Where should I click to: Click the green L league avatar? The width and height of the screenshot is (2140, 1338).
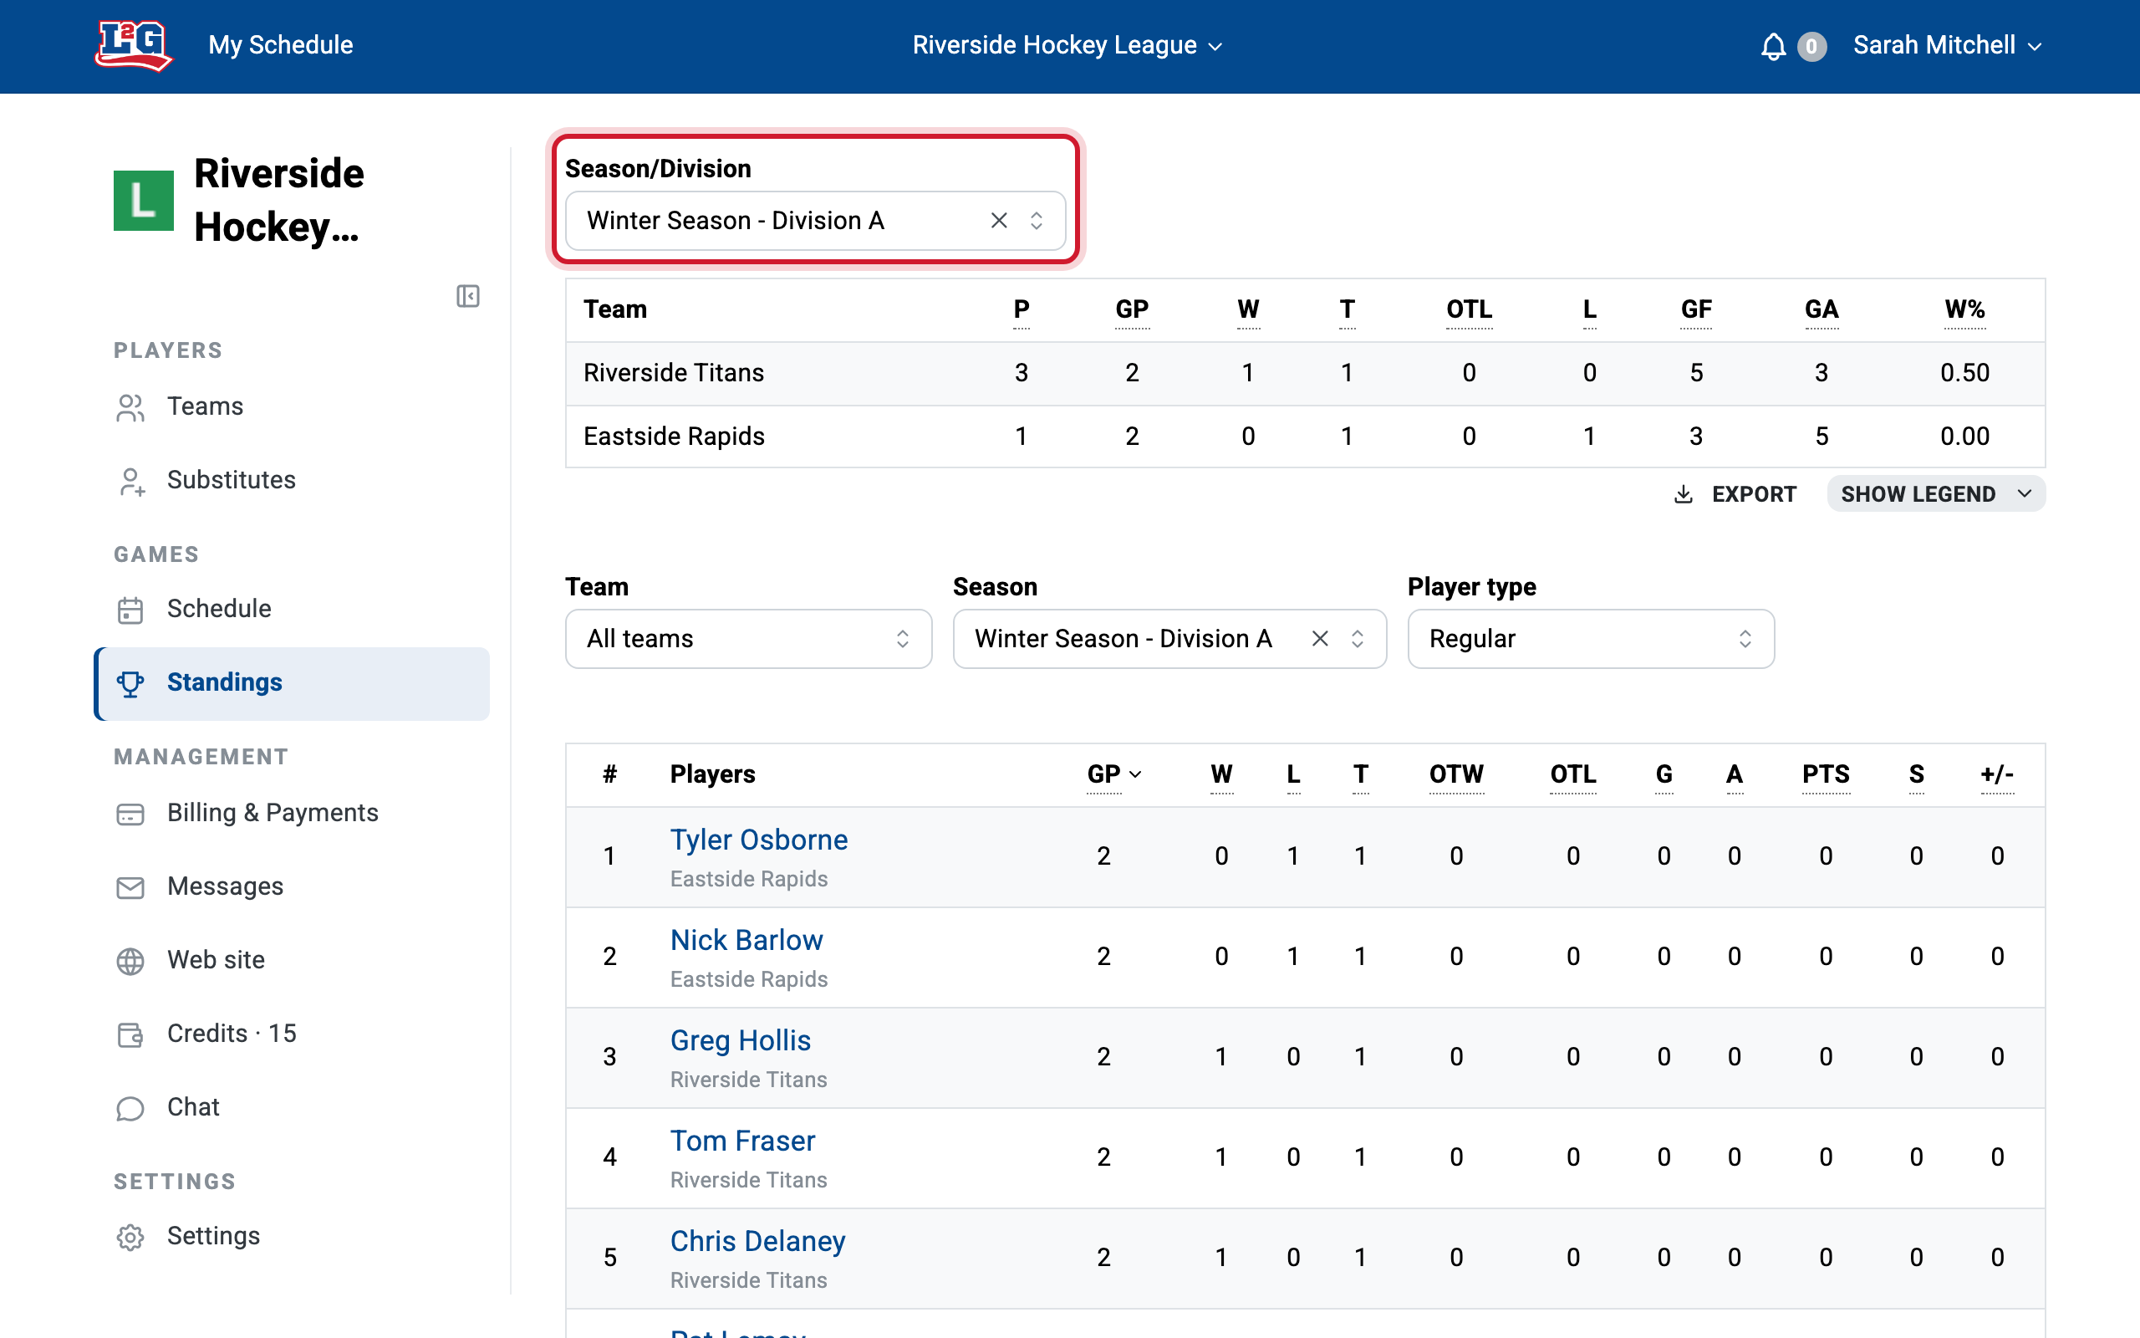pos(143,200)
